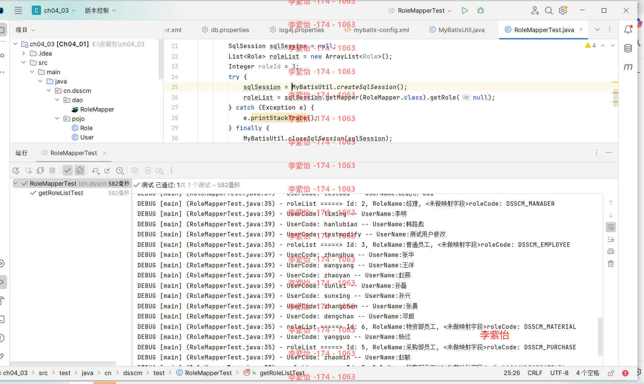Hide the Run tool window
The width and height of the screenshot is (644, 384).
tap(609, 152)
